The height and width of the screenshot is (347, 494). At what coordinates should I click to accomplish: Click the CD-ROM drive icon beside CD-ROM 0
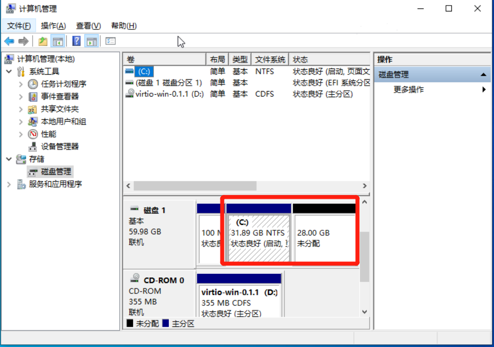tap(135, 278)
